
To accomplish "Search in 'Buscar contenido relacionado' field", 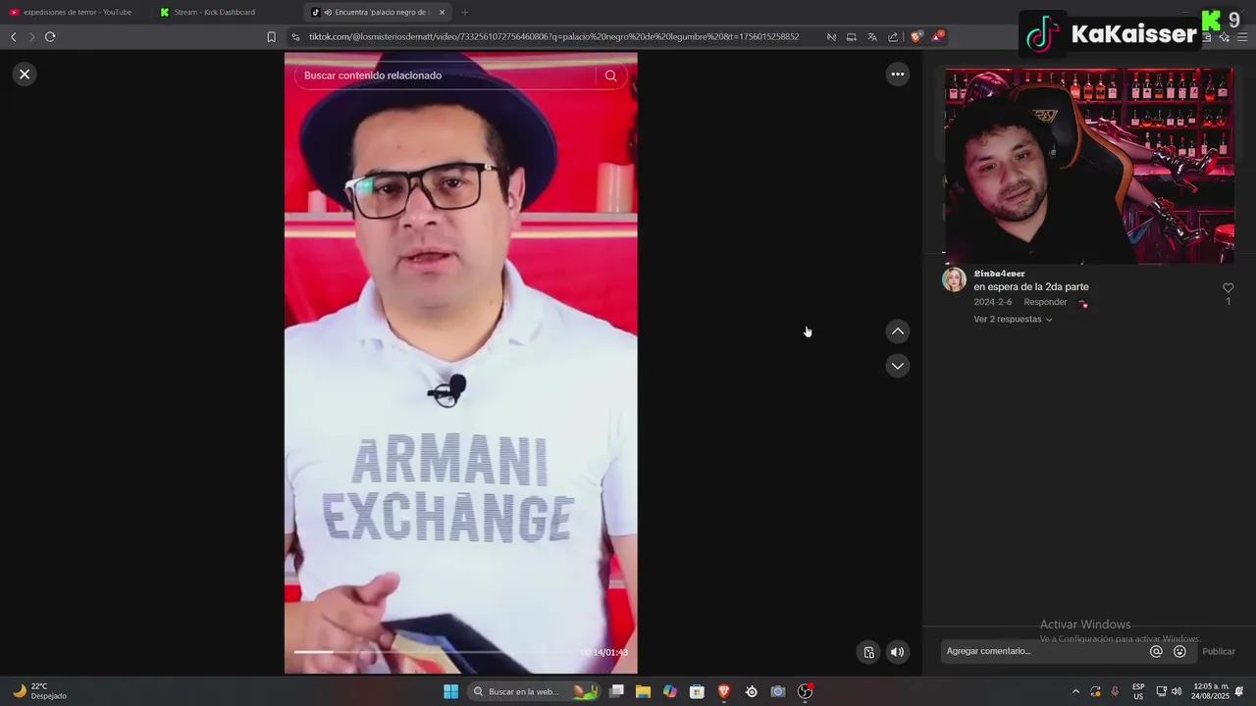I will pos(445,76).
